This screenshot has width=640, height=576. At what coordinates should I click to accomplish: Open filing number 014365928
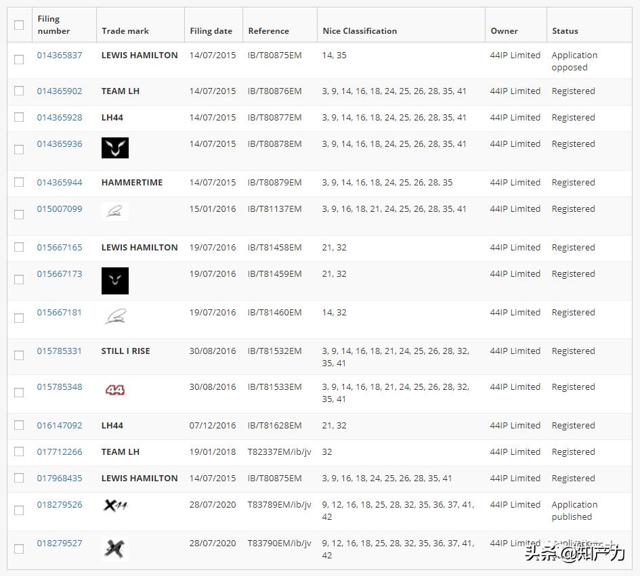coord(60,118)
